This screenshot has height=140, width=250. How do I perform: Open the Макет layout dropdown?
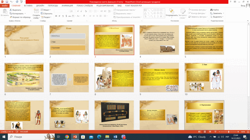pyautogui.click(x=46, y=10)
